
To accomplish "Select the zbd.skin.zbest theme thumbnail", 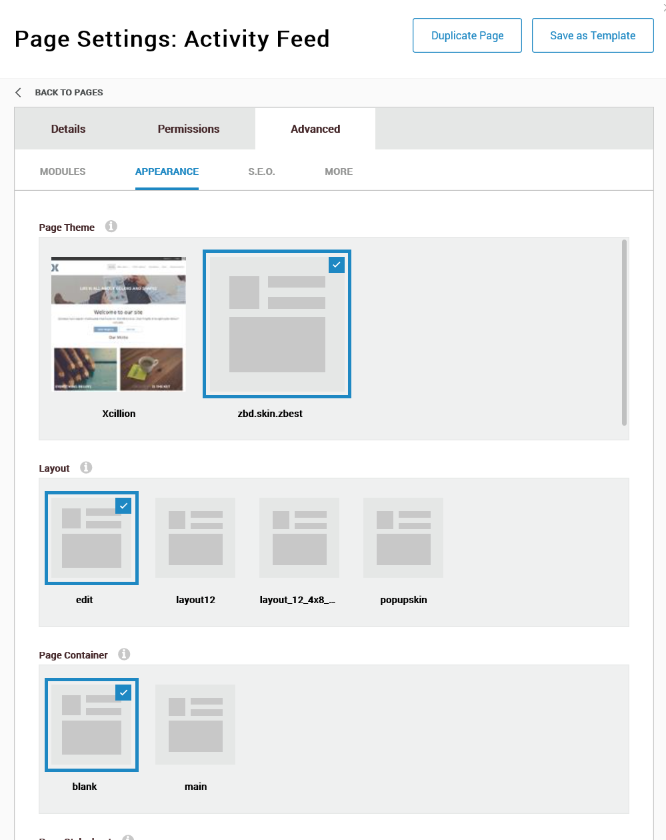I will point(277,324).
